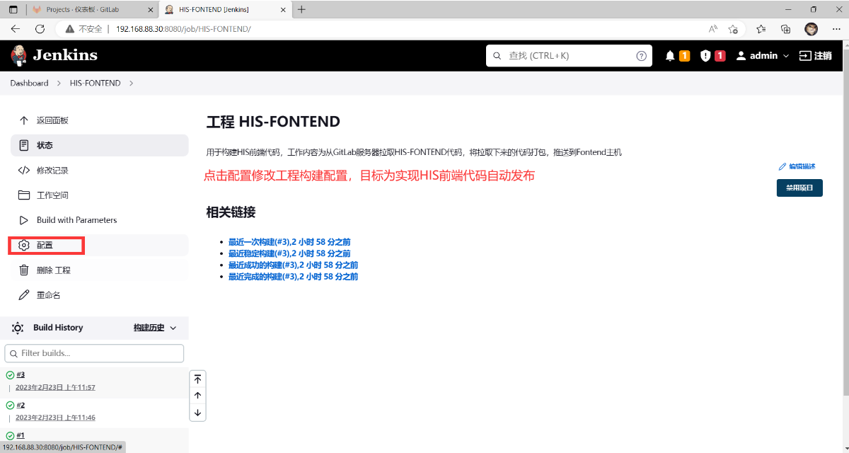
Task: Open browser settings ellipsis menu
Action: (835, 29)
